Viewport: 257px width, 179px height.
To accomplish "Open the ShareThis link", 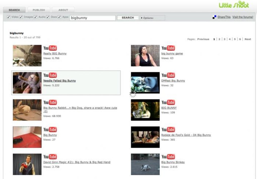I will (224, 17).
